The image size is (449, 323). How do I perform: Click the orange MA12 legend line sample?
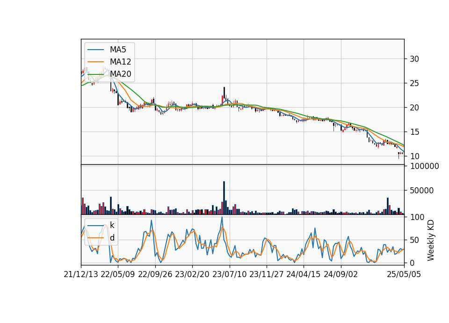(95, 62)
